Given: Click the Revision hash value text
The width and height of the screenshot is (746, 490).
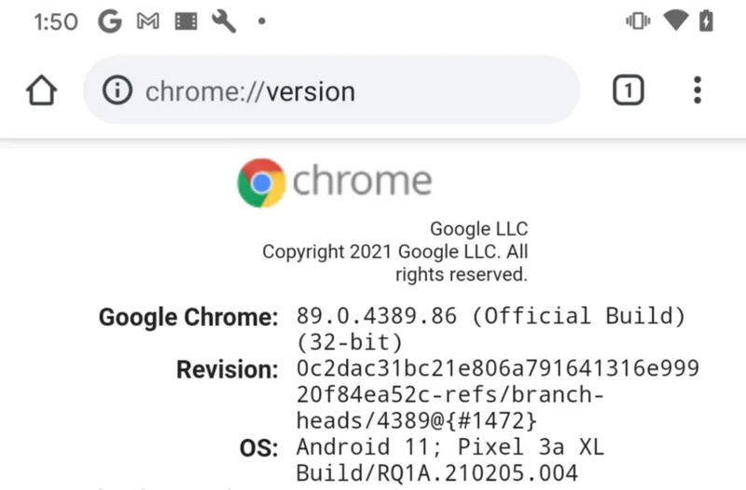Looking at the screenshot, I should point(498,394).
